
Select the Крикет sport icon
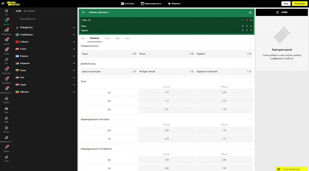pos(7,147)
